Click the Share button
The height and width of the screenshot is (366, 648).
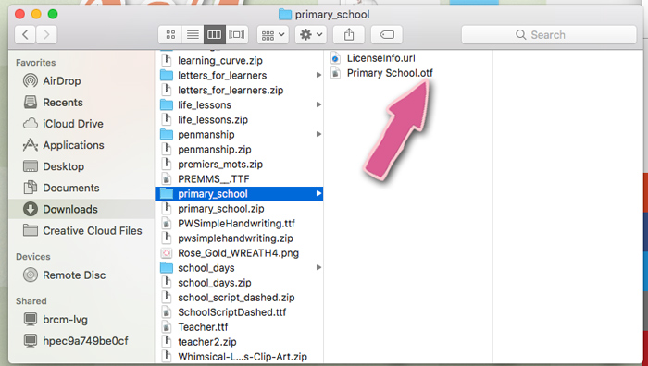pos(349,35)
